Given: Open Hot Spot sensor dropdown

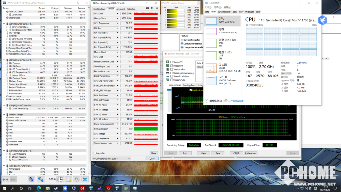Looking at the screenshot, I should pos(117,28).
